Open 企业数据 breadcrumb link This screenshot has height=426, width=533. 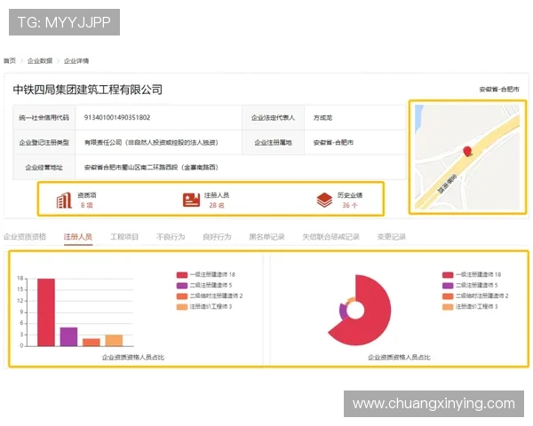40,61
